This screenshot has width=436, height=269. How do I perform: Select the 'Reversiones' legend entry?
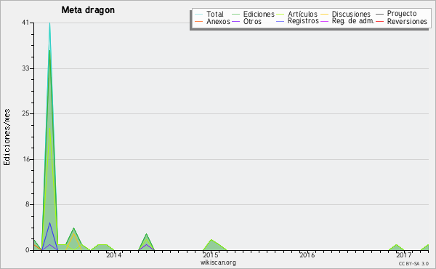pos(407,21)
